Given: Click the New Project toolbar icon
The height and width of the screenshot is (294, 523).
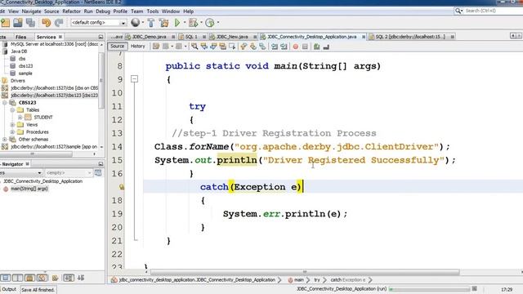Looking at the screenshot, I should click(x=6, y=23).
